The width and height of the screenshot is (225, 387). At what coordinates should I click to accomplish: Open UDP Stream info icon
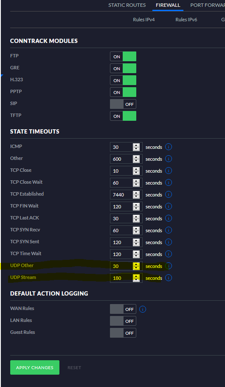coord(168,278)
